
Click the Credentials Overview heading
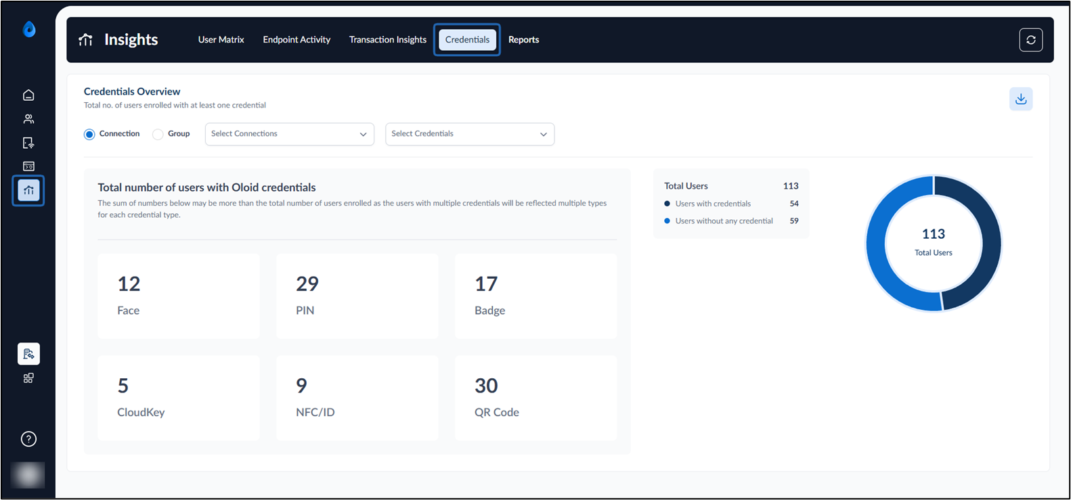pos(132,91)
